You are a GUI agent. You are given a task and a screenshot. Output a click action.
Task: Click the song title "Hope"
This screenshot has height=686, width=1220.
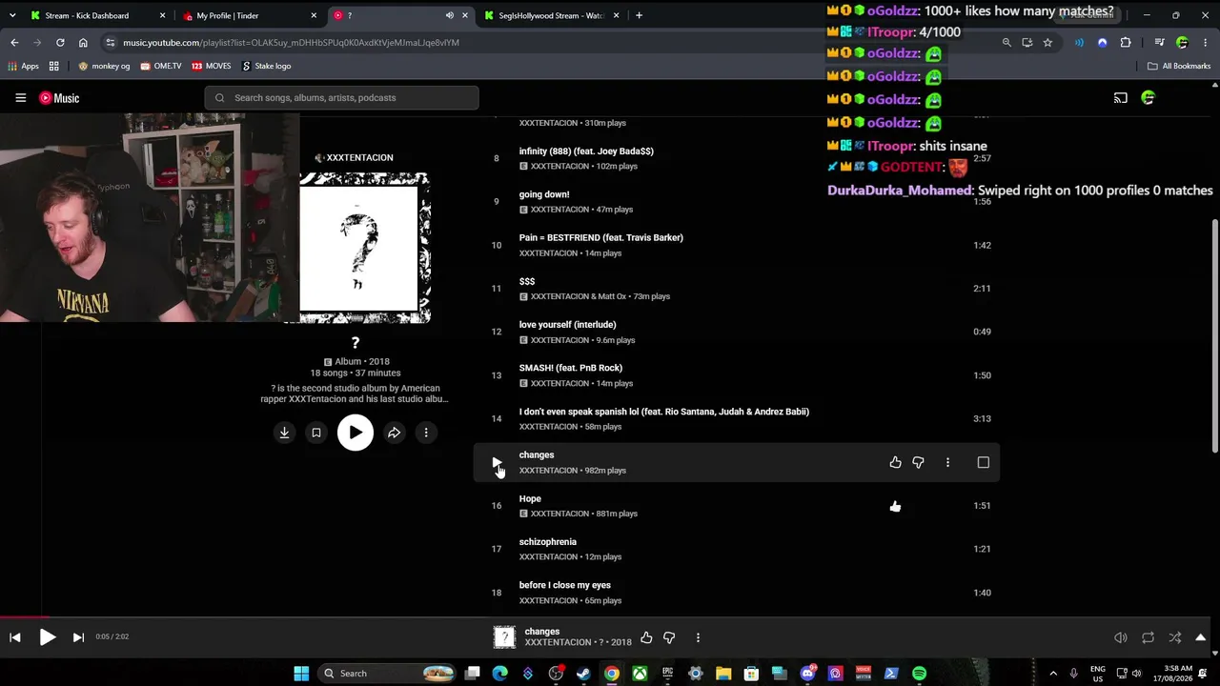tap(530, 498)
